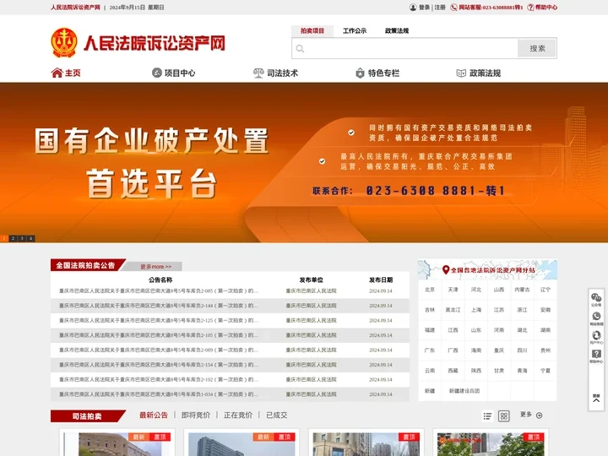Select 天津 regional site
The width and height of the screenshot is (608, 456).
click(x=453, y=290)
